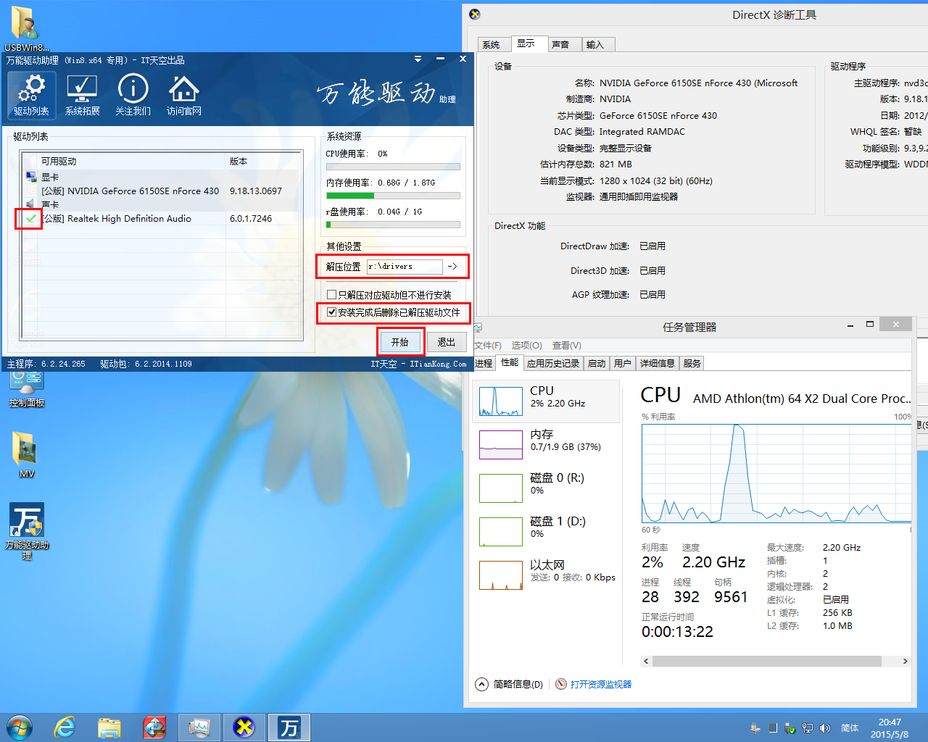The height and width of the screenshot is (742, 928).
Task: Click the left arrow of the task manager horizontal scrollbar
Action: (646, 661)
